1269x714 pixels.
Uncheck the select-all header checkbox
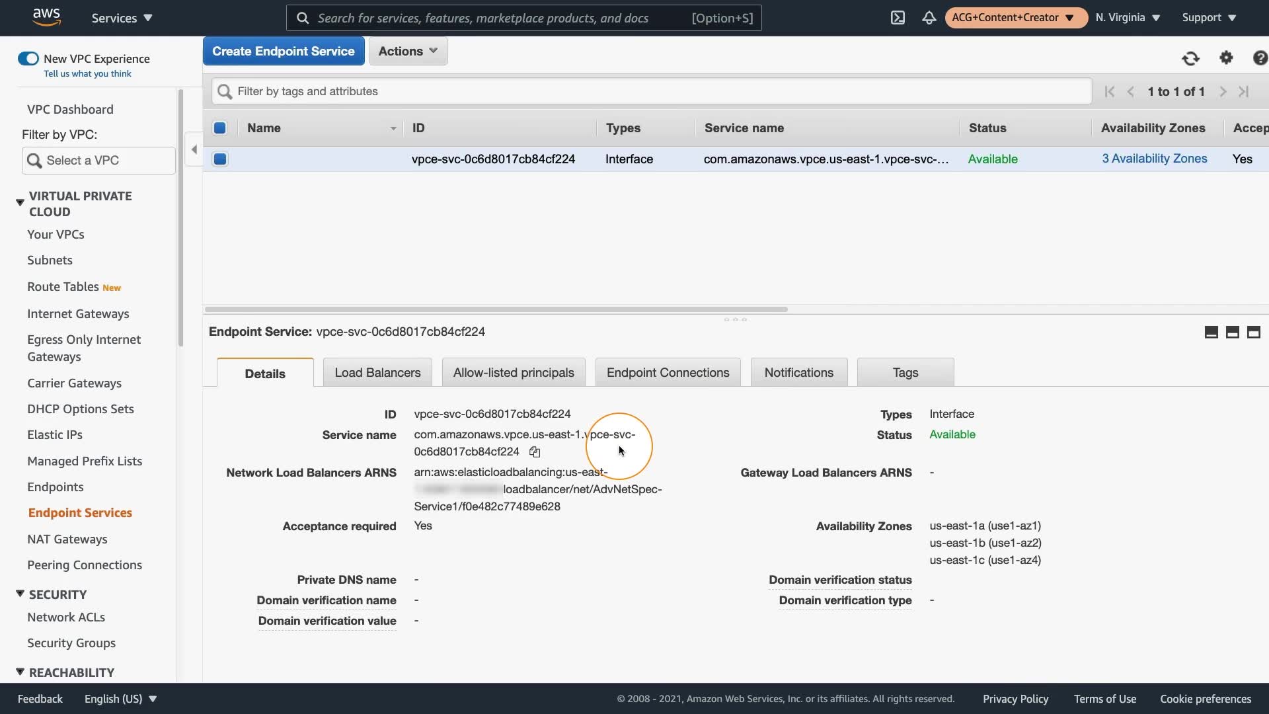coord(220,128)
